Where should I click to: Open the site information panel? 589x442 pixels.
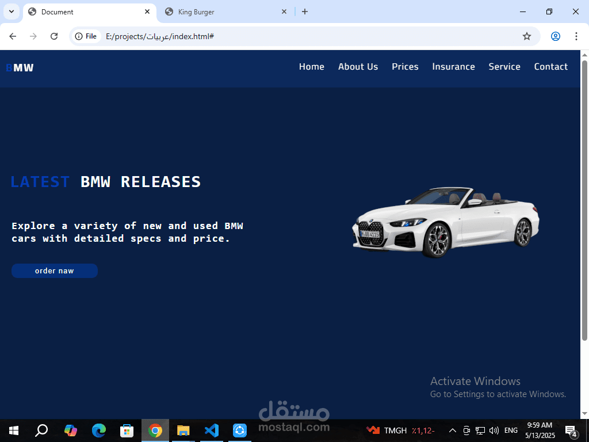pyautogui.click(x=80, y=36)
